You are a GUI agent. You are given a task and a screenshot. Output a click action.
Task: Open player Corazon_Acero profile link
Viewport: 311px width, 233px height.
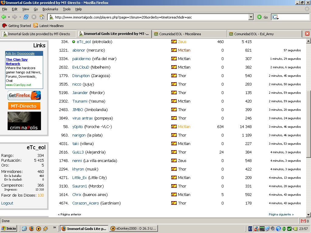click(85, 203)
